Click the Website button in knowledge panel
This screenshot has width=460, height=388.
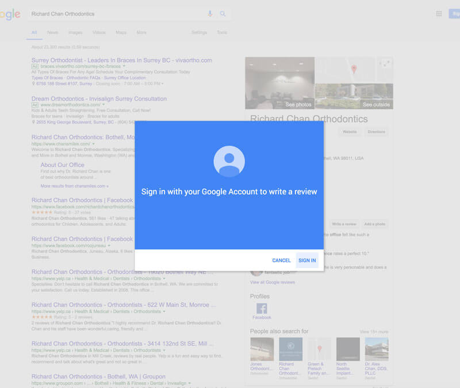click(x=350, y=132)
